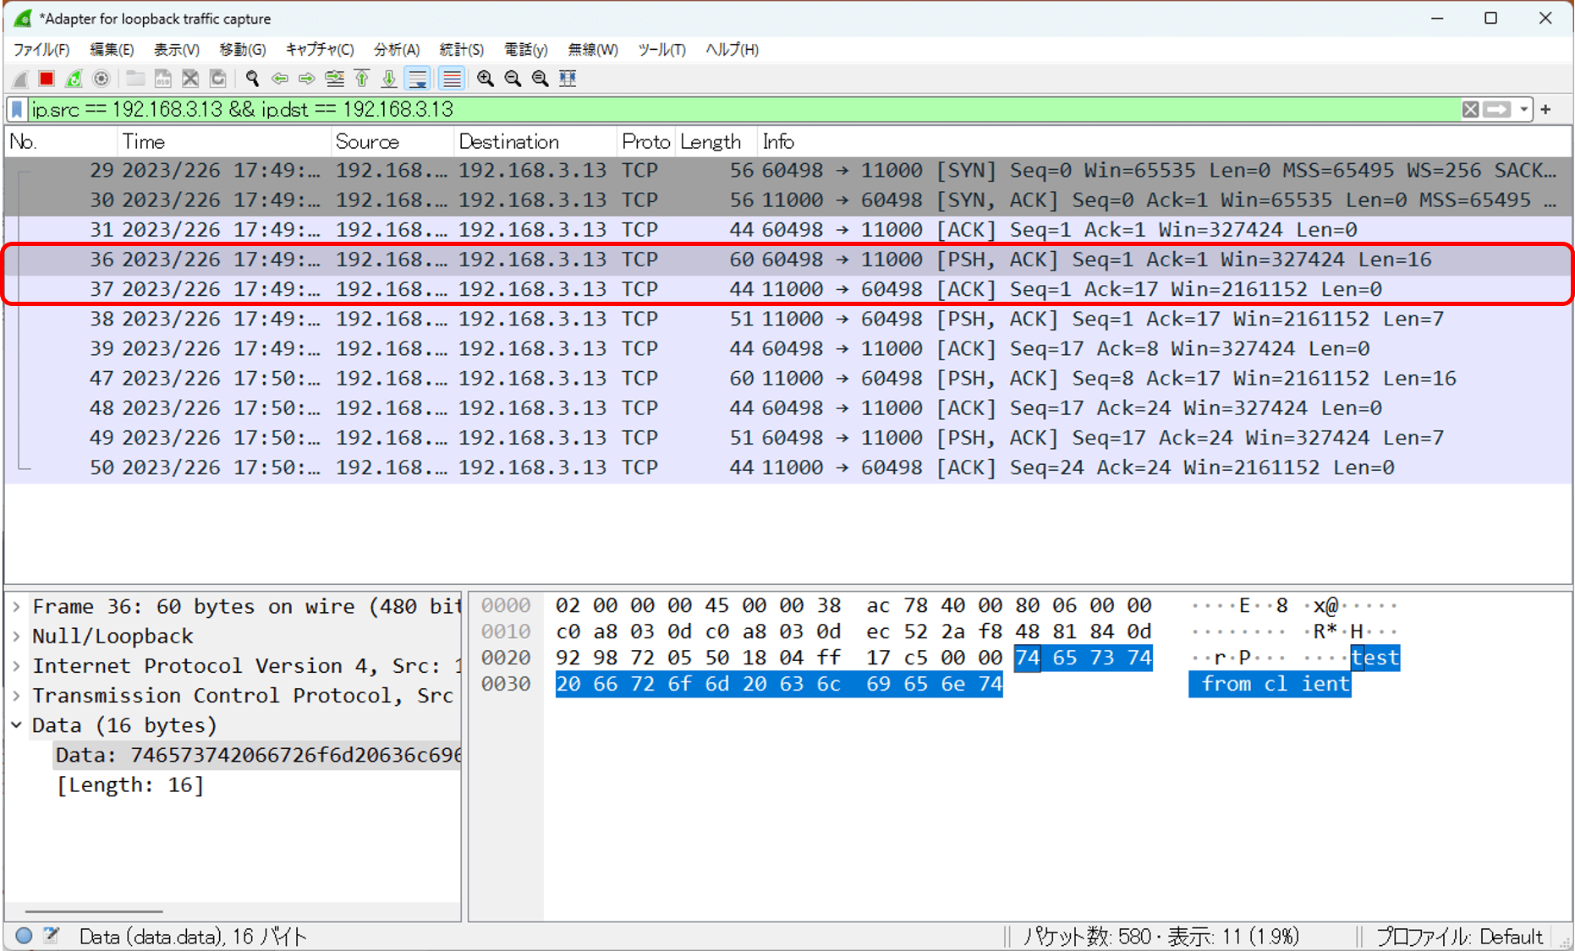
Task: Sort by the Destination column header
Action: click(x=535, y=141)
